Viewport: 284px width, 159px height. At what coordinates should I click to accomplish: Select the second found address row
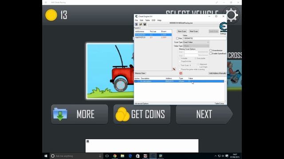pos(153,38)
